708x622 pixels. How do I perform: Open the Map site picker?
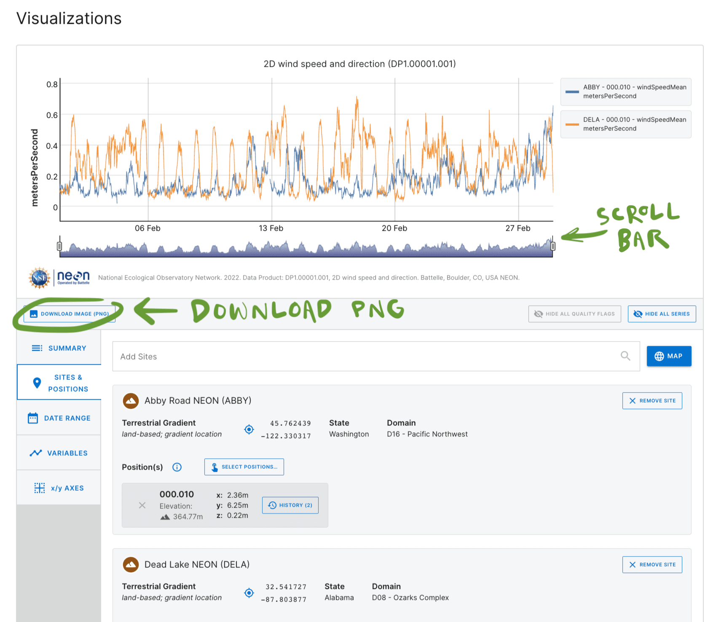[x=669, y=356]
